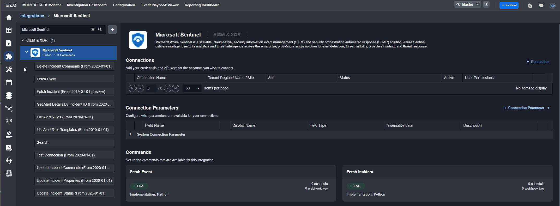Open the Investigation Dashboard tab
The width and height of the screenshot is (560, 206).
87,5
